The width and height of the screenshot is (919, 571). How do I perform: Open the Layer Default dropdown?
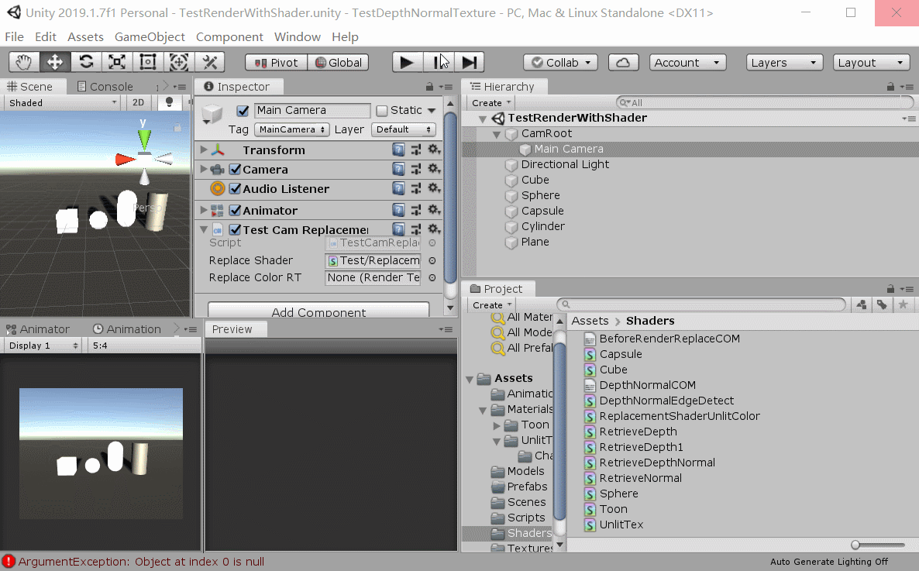[404, 129]
